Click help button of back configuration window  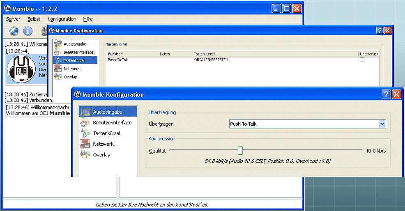point(380,30)
